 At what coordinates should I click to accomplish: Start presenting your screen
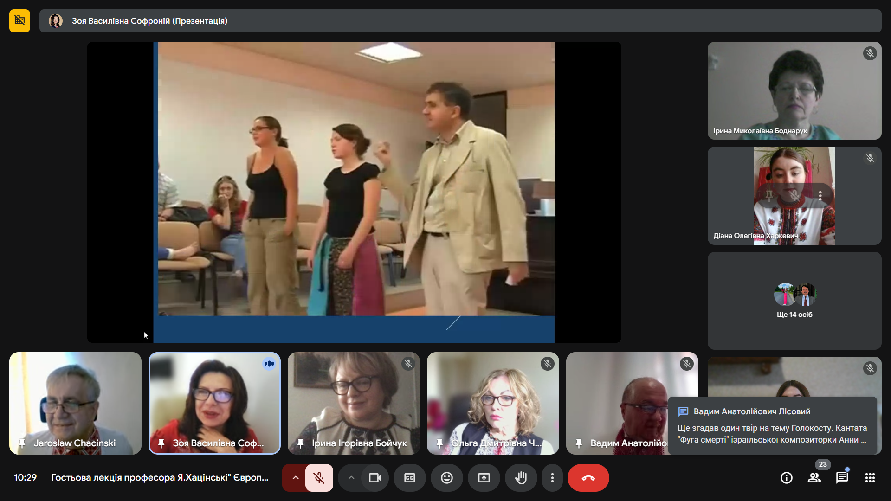pos(484,478)
